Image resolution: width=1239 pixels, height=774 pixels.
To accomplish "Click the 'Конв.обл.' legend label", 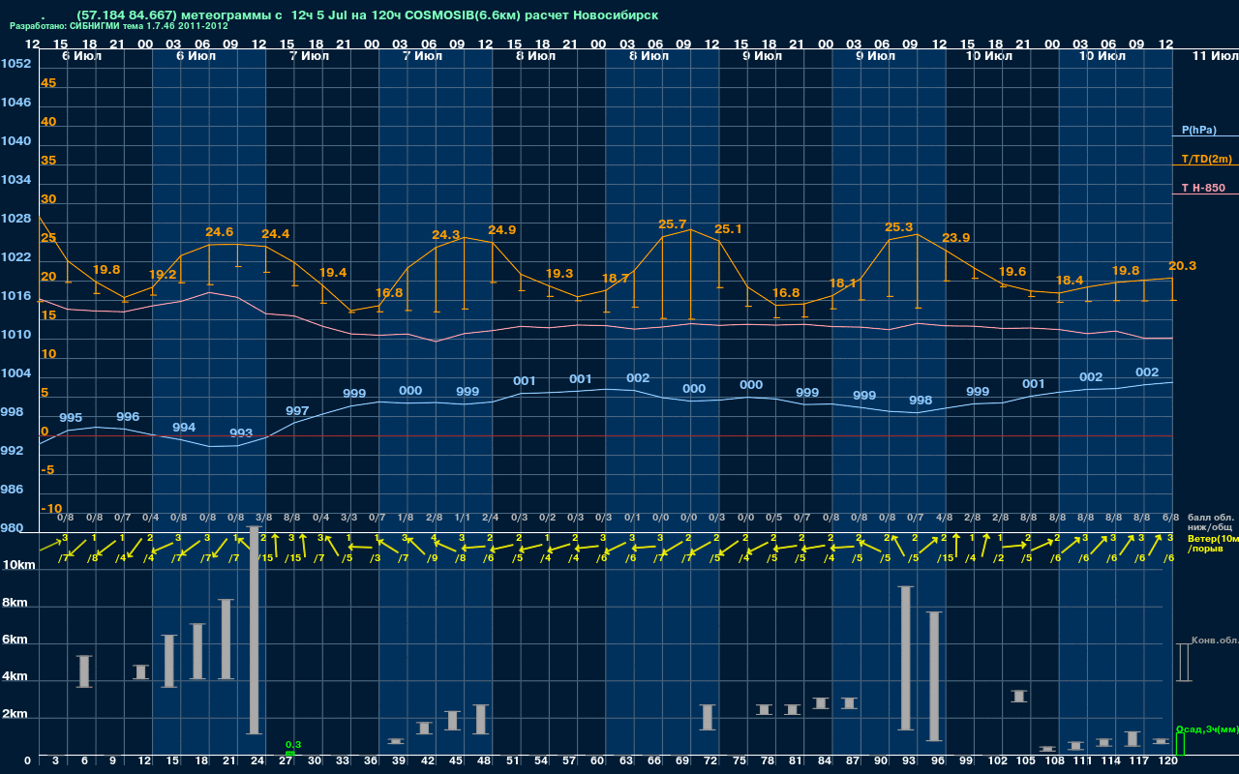I will click(1215, 640).
